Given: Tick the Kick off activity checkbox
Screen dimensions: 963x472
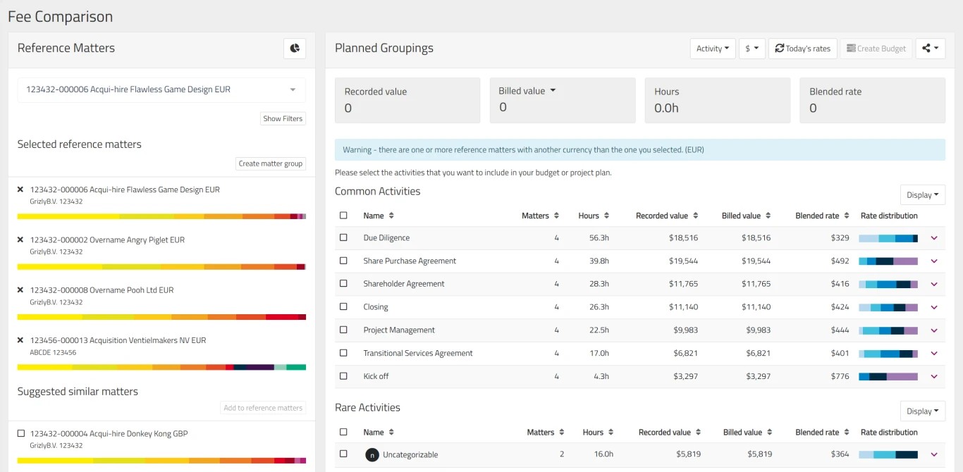Looking at the screenshot, I should [x=343, y=376].
